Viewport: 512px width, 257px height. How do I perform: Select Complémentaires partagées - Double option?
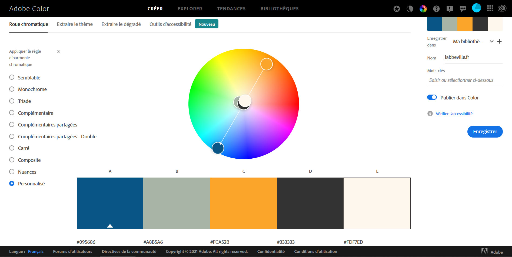coord(53,136)
